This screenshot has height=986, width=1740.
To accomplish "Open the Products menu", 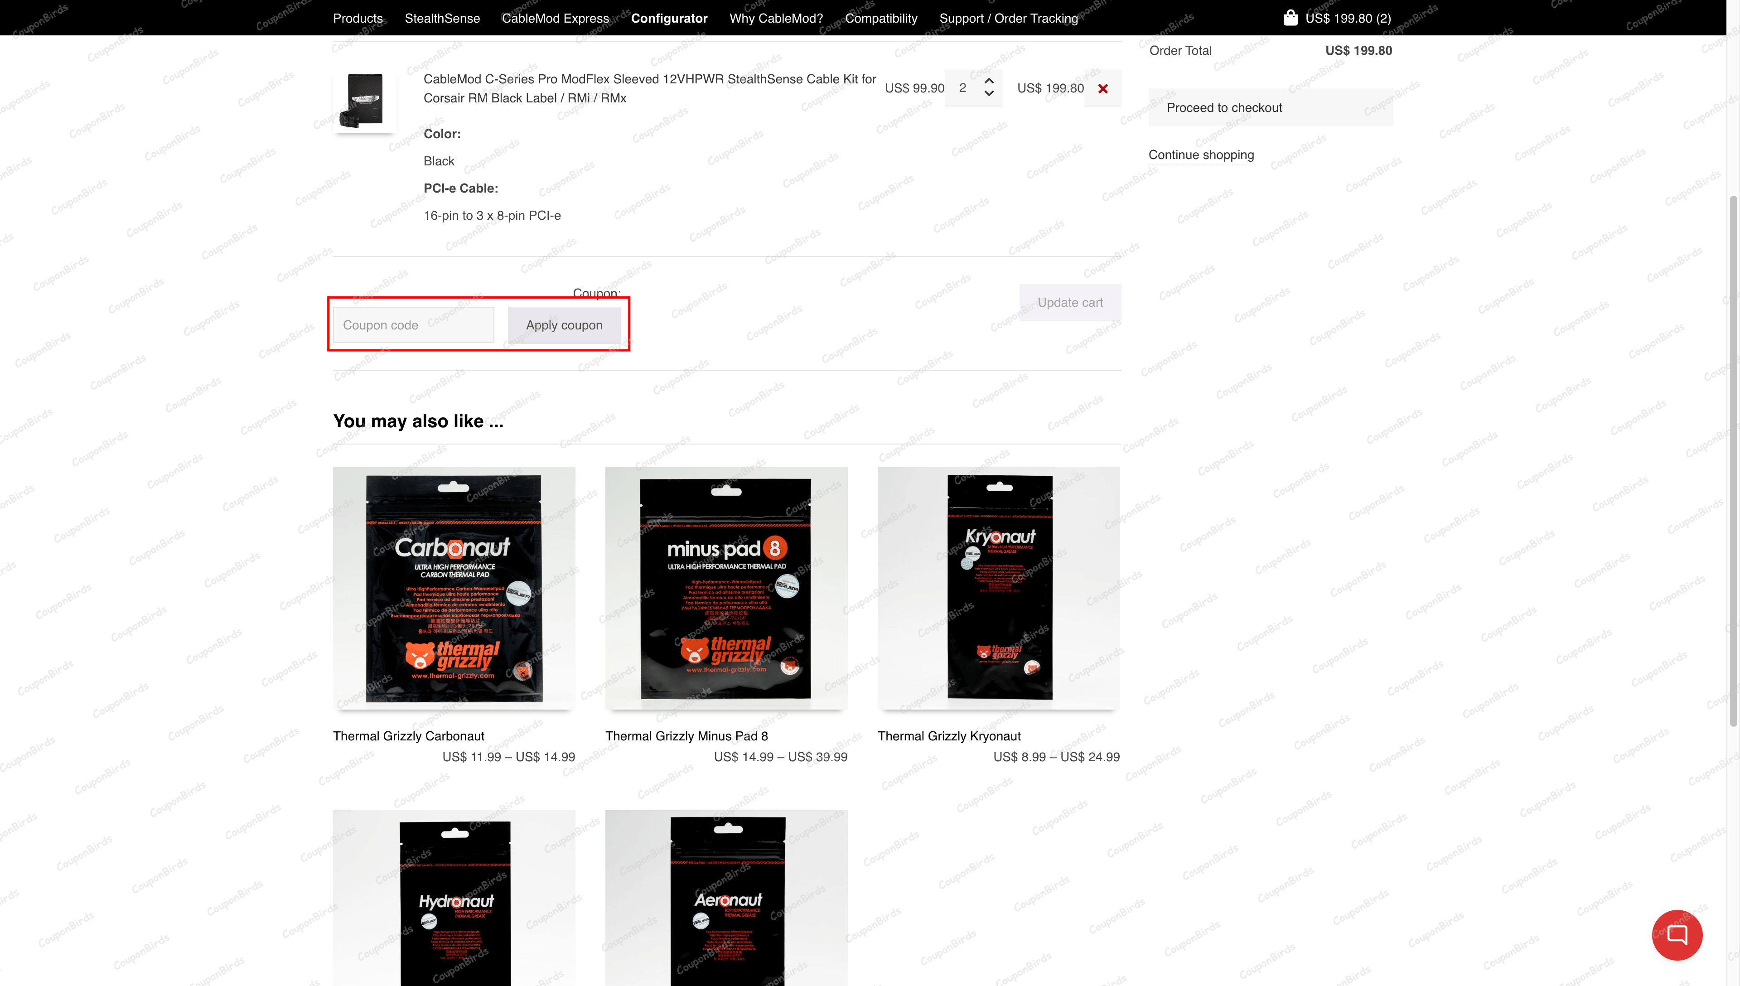I will pyautogui.click(x=358, y=18).
